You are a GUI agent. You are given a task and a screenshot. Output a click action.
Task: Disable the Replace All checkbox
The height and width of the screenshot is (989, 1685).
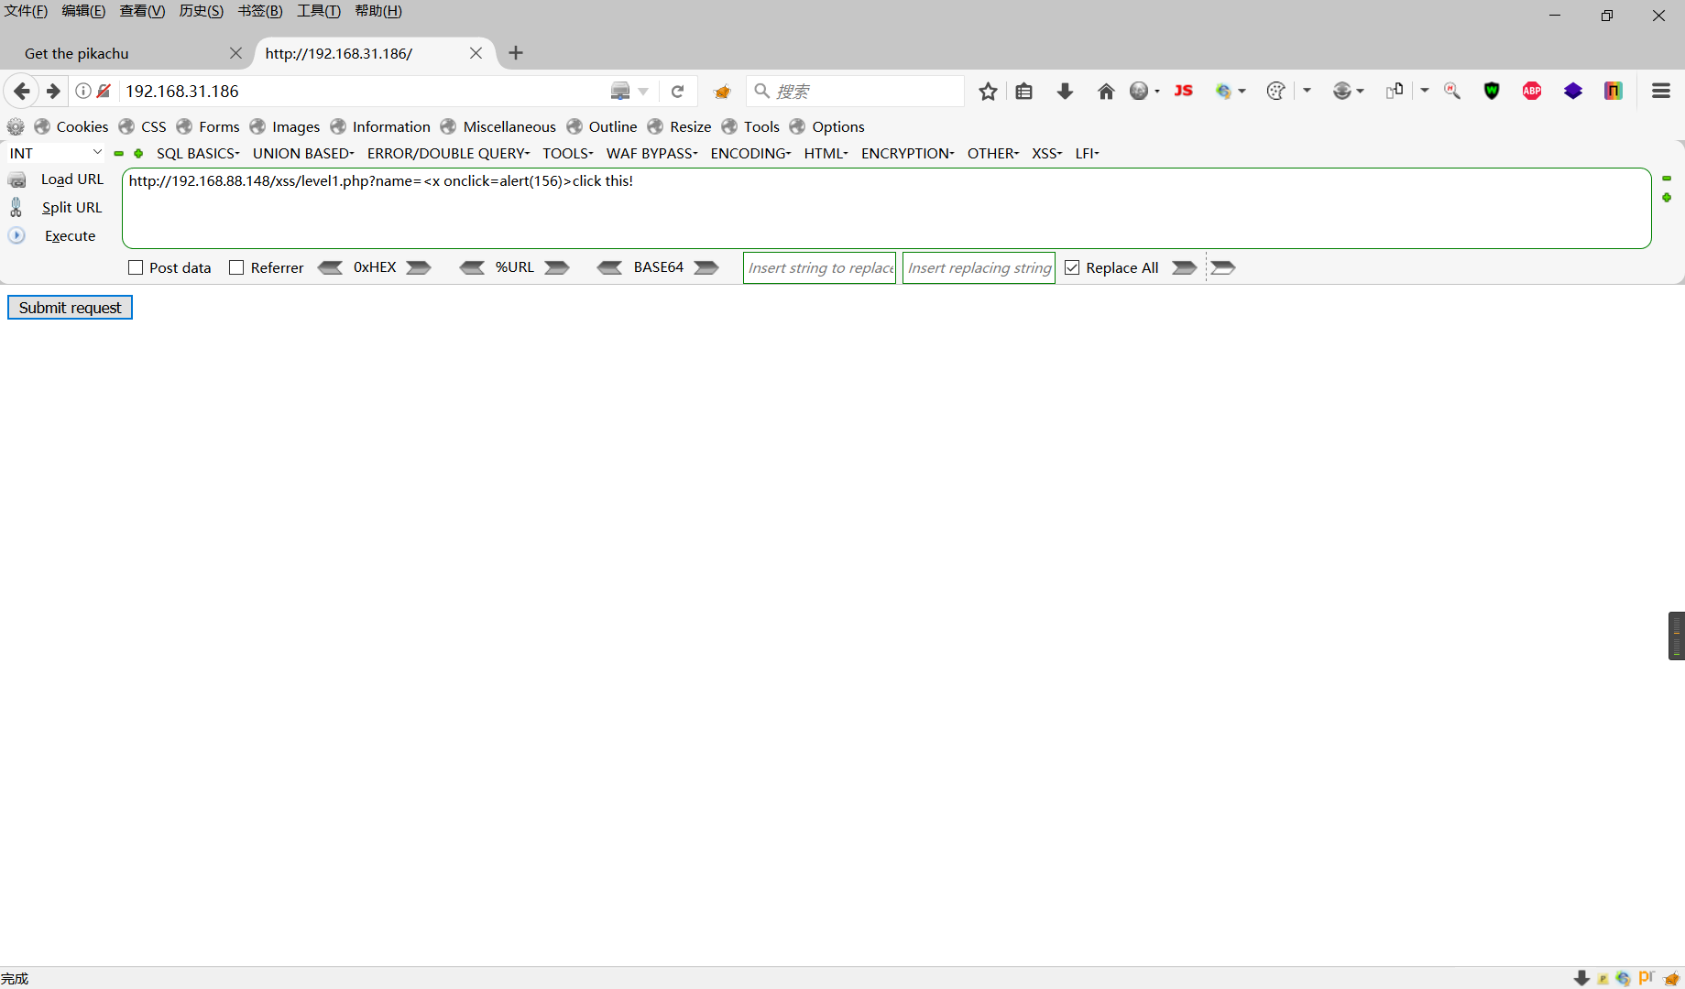(1072, 267)
